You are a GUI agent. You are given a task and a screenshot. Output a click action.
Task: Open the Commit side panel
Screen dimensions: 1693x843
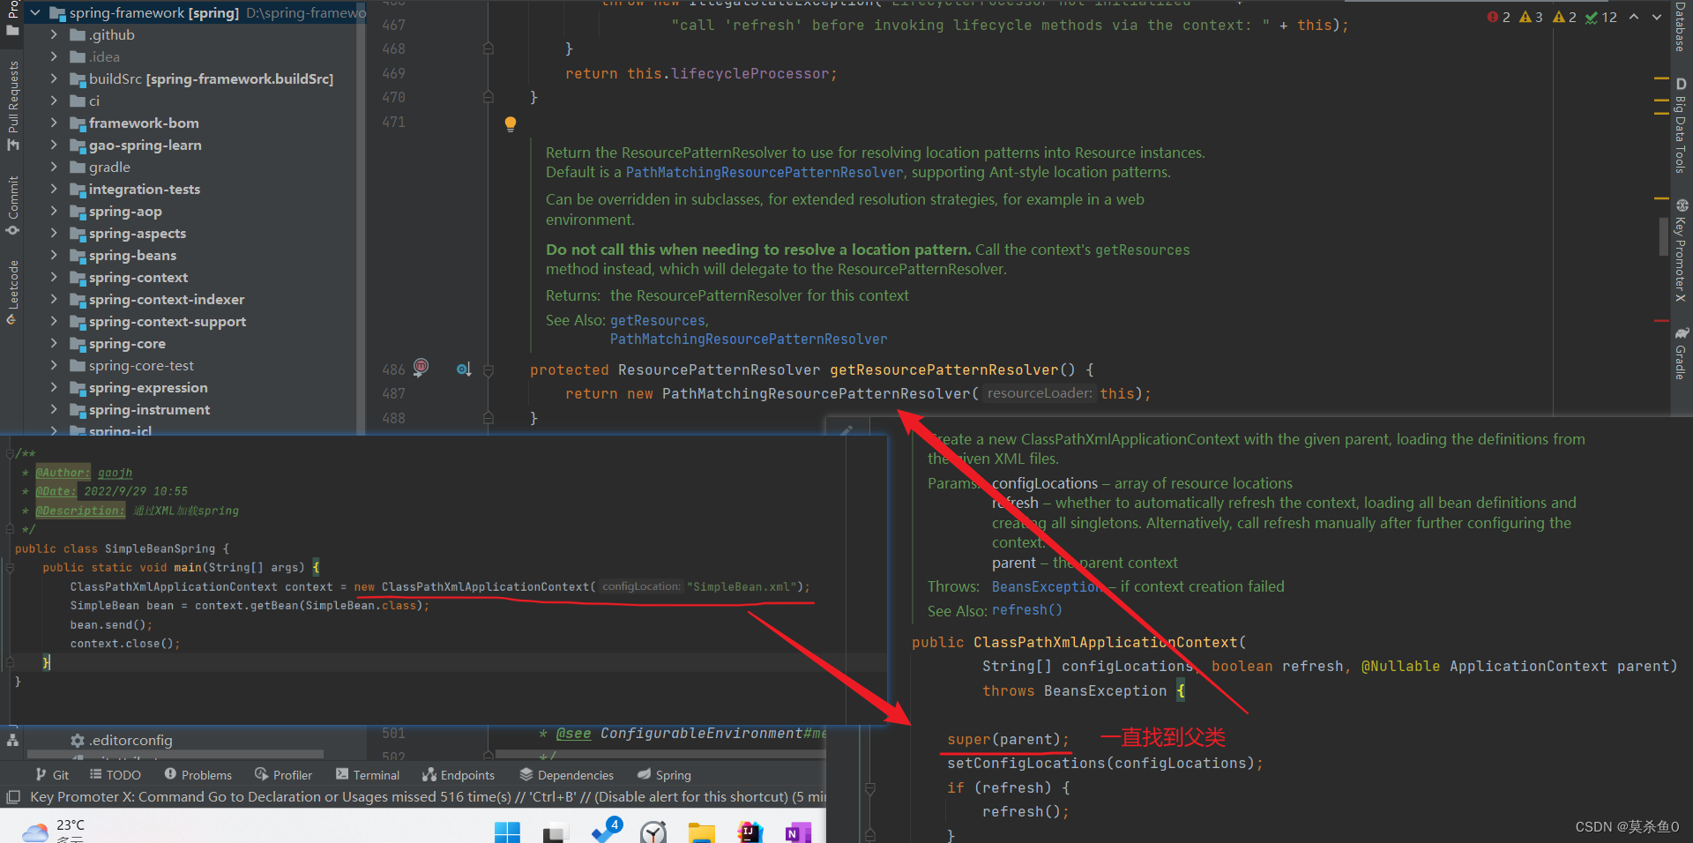point(12,205)
